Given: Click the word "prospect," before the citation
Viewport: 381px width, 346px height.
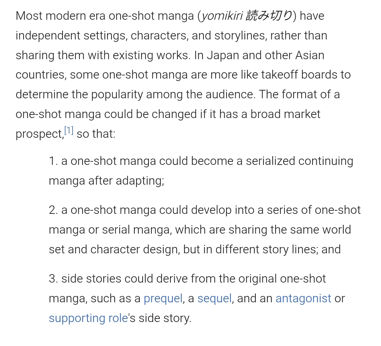Looking at the screenshot, I should 40,134.
